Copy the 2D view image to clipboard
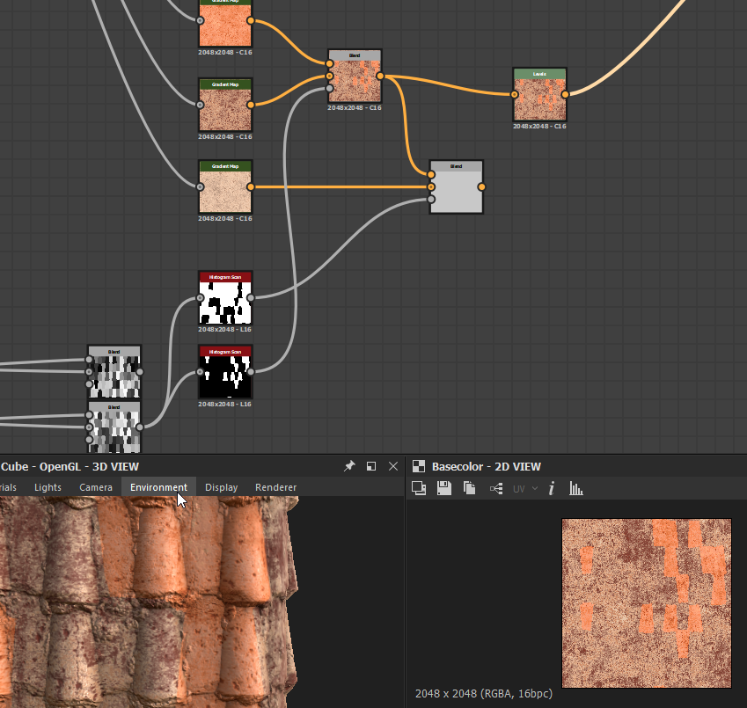747x708 pixels. click(x=469, y=488)
